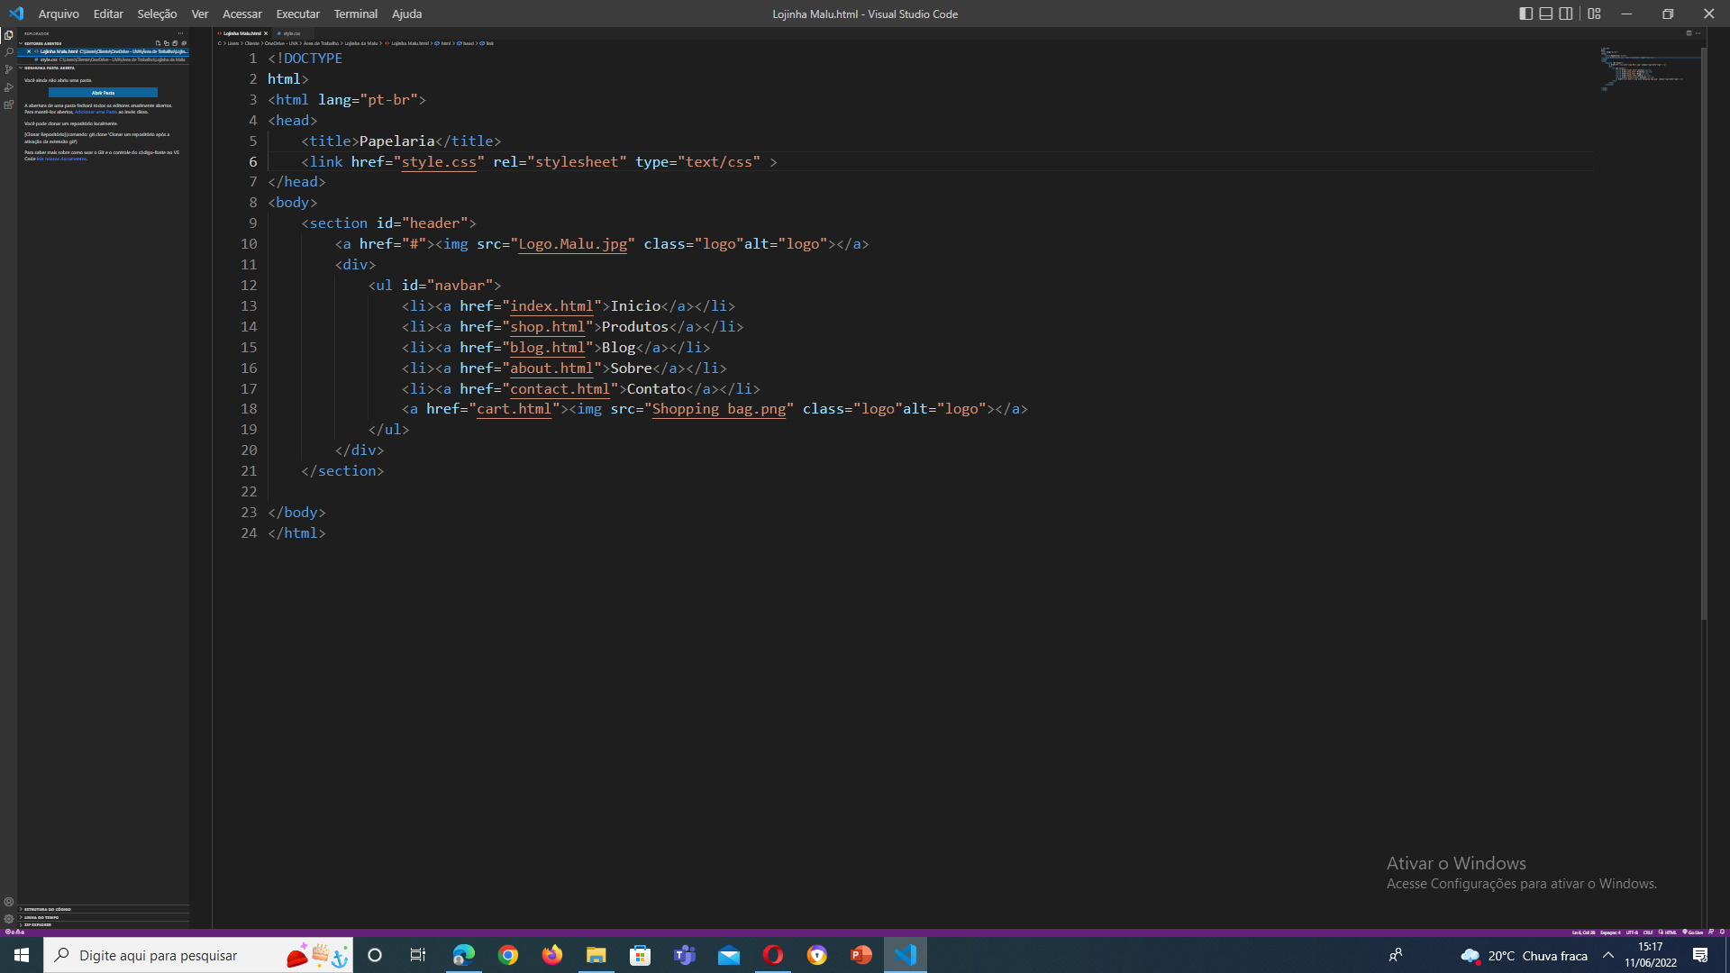The image size is (1730, 973).
Task: Click the errors and warnings status indicator
Action: pyautogui.click(x=15, y=932)
